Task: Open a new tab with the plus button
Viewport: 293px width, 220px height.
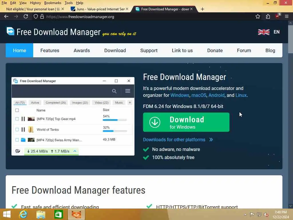Action: pyautogui.click(x=202, y=9)
